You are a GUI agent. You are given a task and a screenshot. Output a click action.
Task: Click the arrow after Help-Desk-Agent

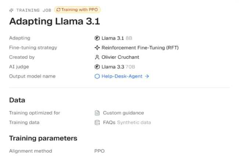(147, 76)
